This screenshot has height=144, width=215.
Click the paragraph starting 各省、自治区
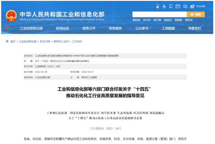(x=105, y=139)
